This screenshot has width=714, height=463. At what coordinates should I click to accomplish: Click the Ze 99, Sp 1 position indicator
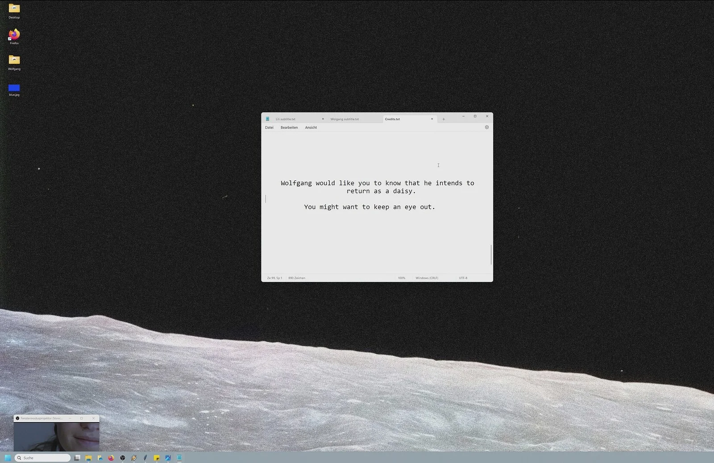pyautogui.click(x=274, y=278)
